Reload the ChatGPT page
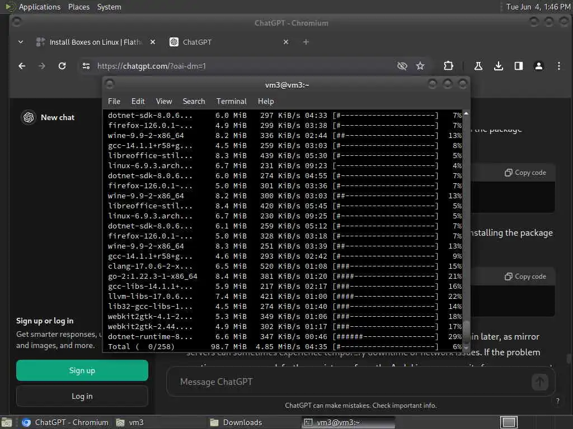The width and height of the screenshot is (573, 429). coord(62,66)
